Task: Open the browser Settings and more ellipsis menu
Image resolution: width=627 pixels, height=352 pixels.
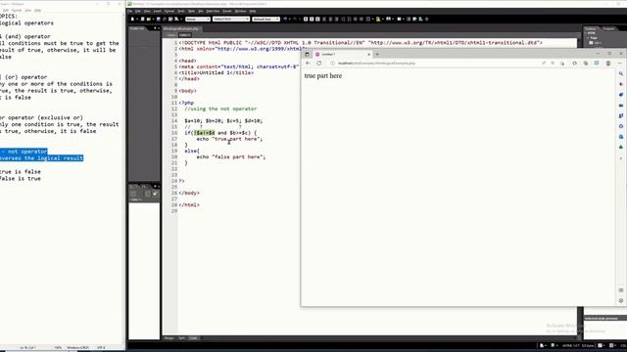Action: tap(620, 63)
